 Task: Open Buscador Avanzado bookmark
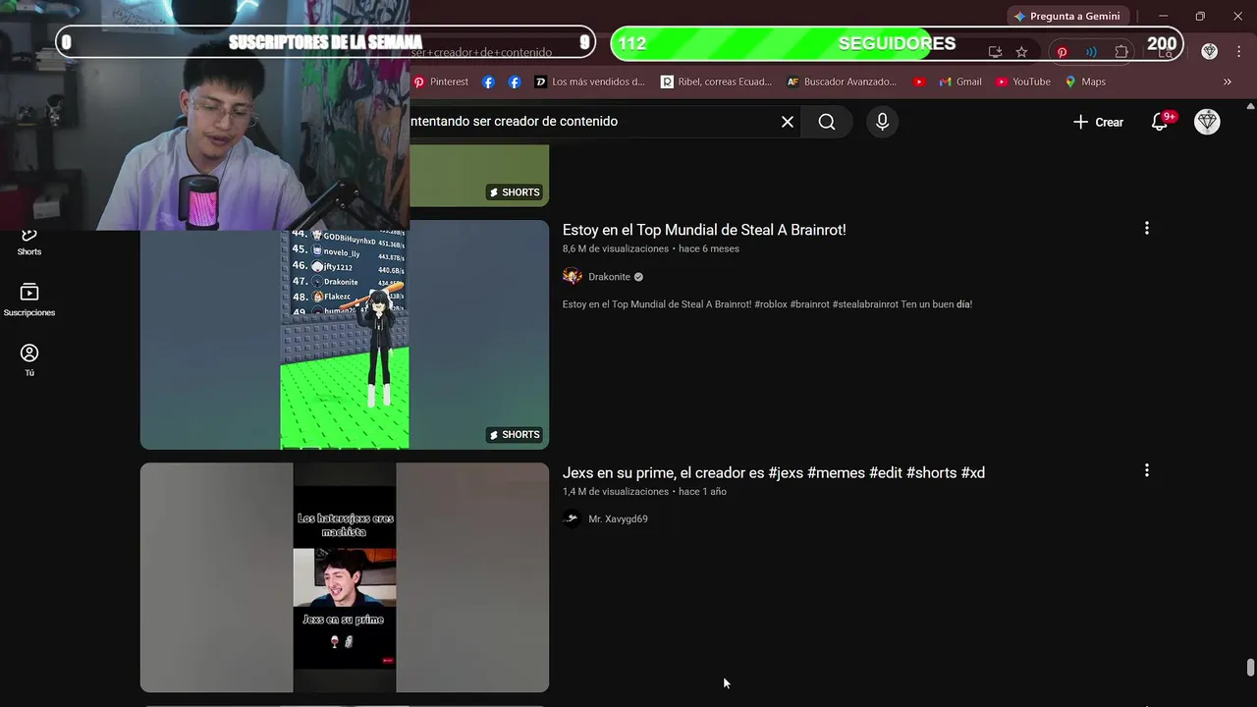pyautogui.click(x=842, y=82)
